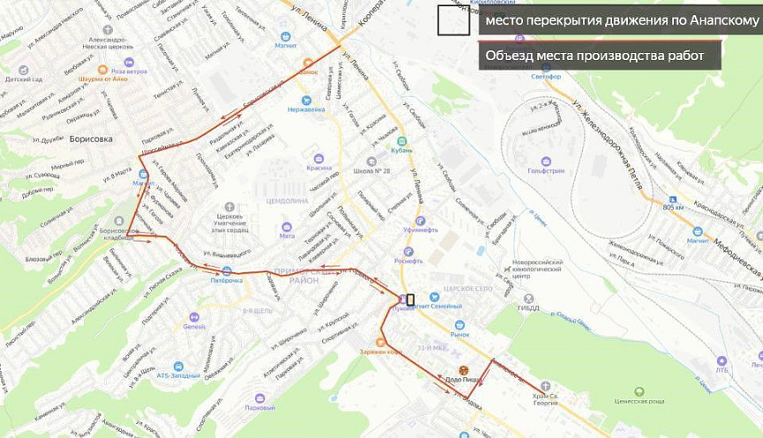This screenshot has height=438, width=763.
Task: Click the Борисовка district label
Action: (x=91, y=139)
